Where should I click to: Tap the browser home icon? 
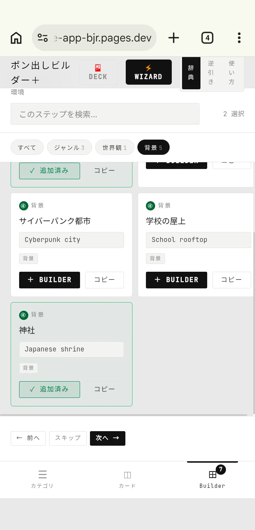coord(16,38)
